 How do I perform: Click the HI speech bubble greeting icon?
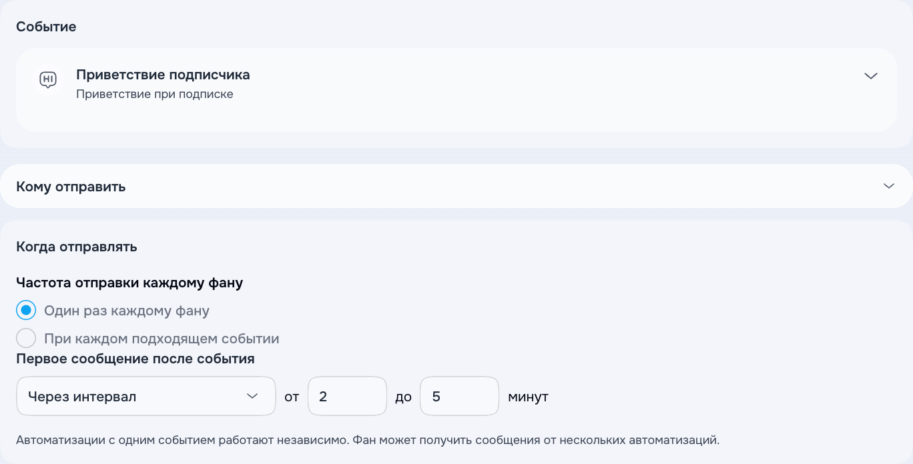click(x=48, y=79)
